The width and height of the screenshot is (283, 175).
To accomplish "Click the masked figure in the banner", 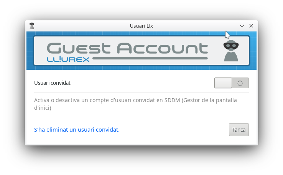I will tap(231, 51).
